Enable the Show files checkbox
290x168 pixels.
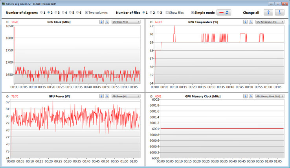(x=167, y=13)
